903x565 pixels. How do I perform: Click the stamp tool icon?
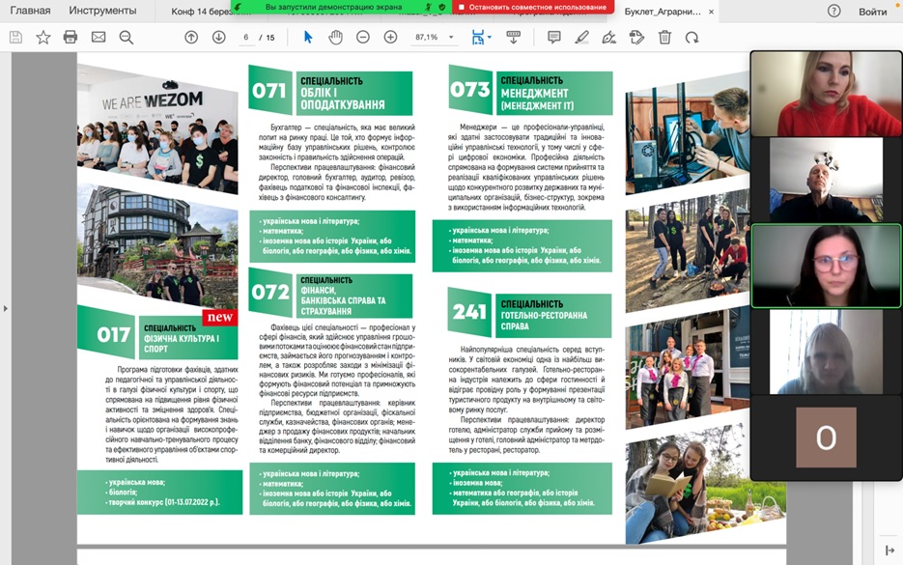point(636,38)
